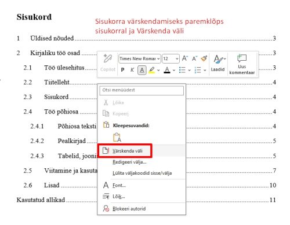Apply the yellow text highlight color
The image size is (290, 225).
(152, 70)
